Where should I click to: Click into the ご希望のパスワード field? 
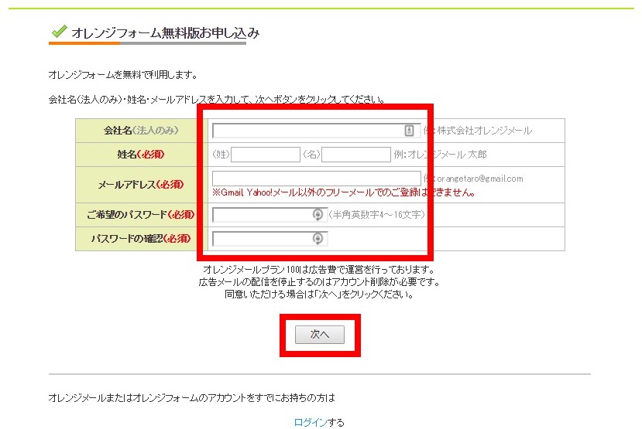pos(262,215)
